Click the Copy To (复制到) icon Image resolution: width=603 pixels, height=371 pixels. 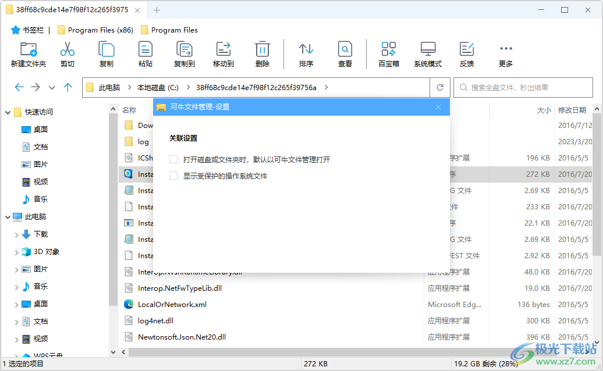click(184, 49)
